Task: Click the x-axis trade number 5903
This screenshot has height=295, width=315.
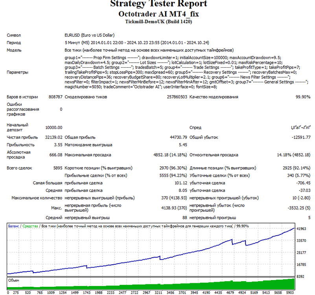Action: pyautogui.click(x=290, y=293)
